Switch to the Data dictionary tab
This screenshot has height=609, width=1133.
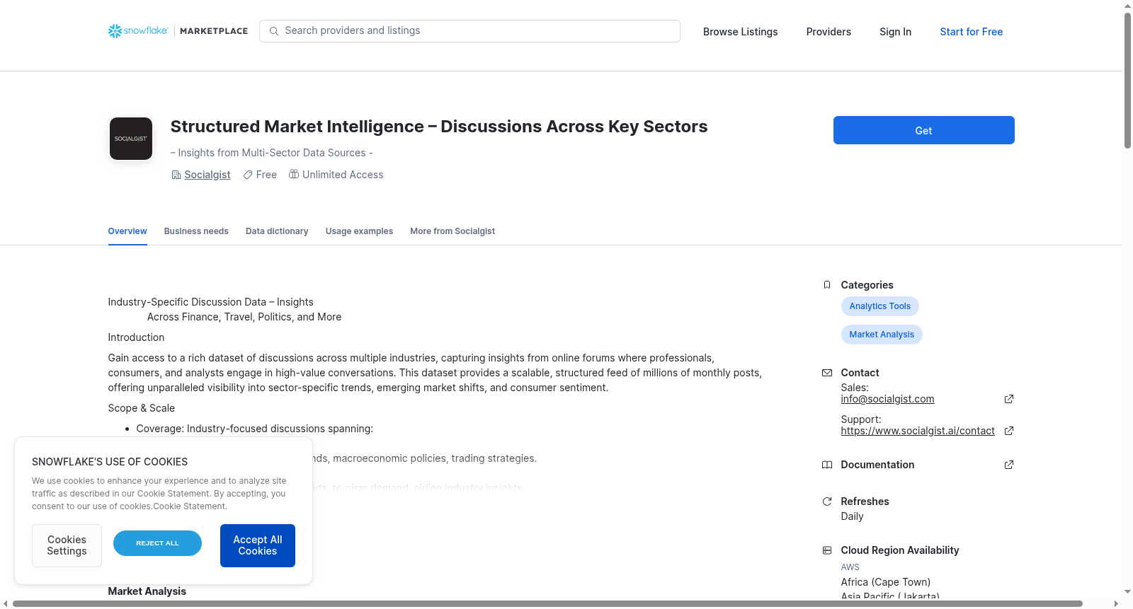coord(277,231)
